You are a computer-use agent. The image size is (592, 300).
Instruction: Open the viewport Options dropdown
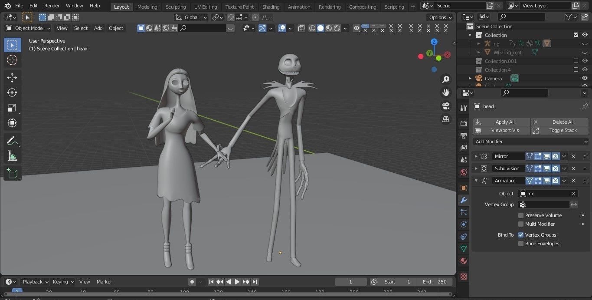pos(441,17)
